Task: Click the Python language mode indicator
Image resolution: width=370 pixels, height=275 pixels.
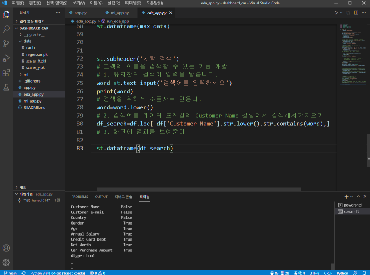Action: point(342,273)
